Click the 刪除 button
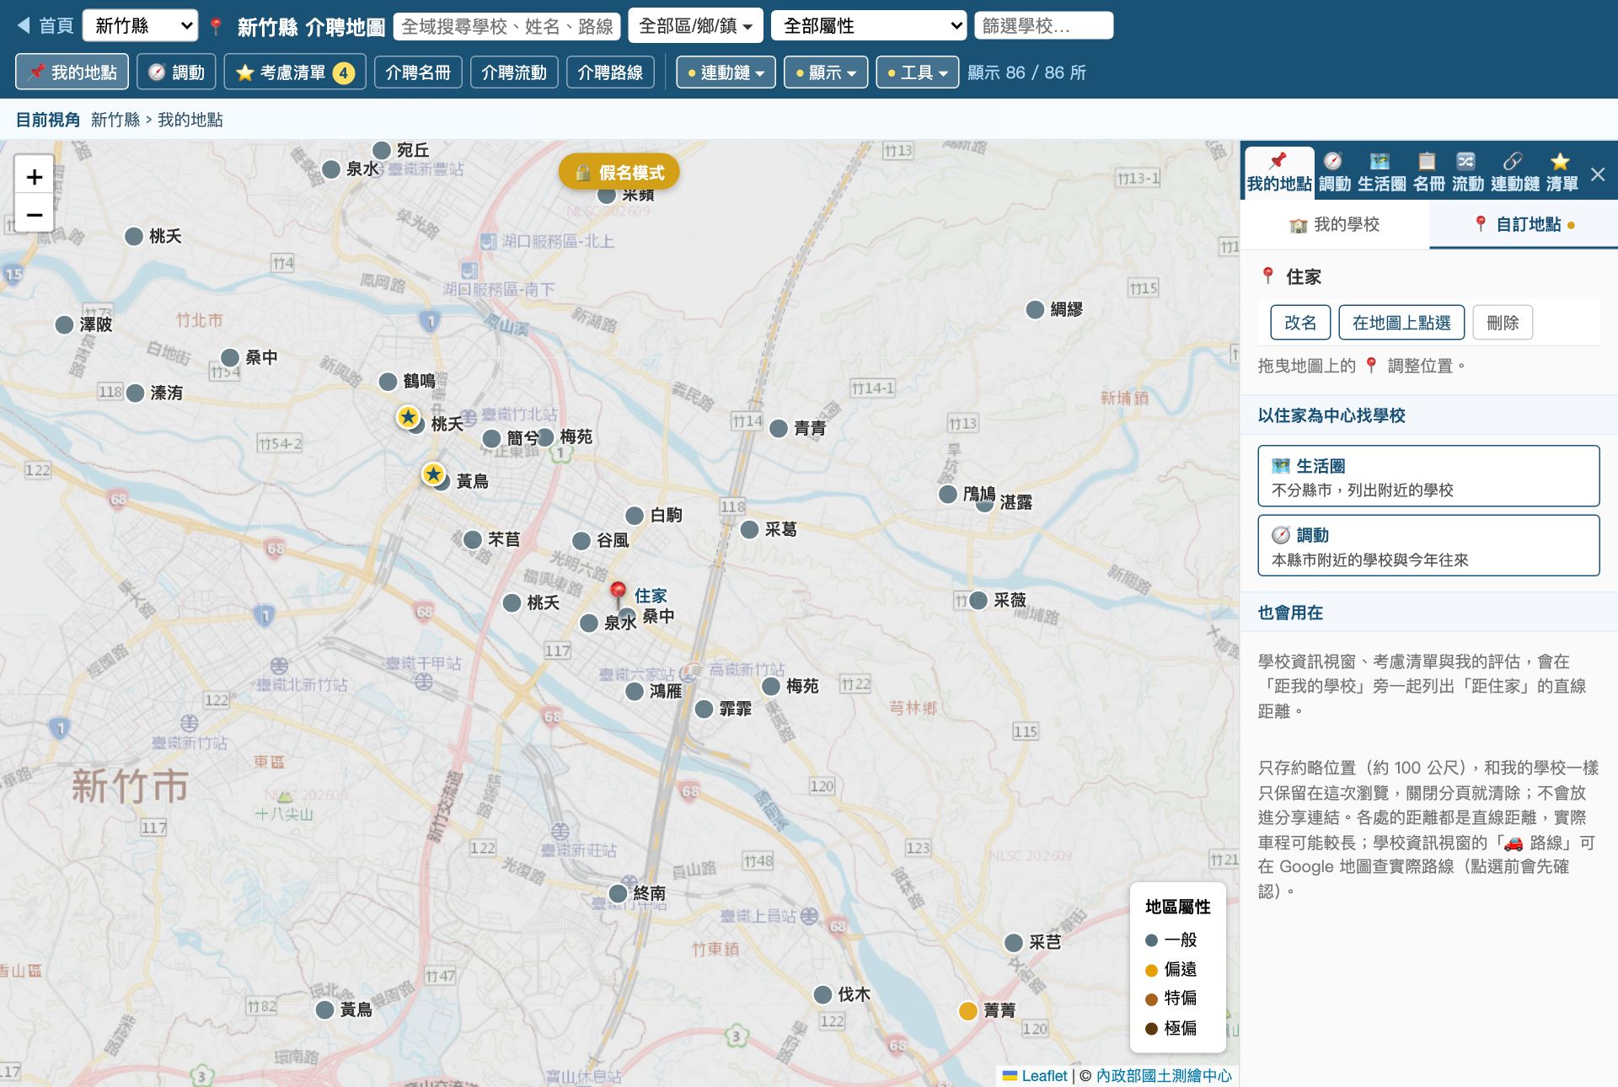This screenshot has width=1618, height=1087. tap(1503, 323)
